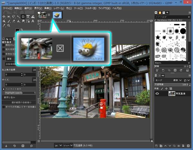This screenshot has width=193, height=150.
Task: Open the layer mode 標準 dropdown
Action: click(177, 80)
